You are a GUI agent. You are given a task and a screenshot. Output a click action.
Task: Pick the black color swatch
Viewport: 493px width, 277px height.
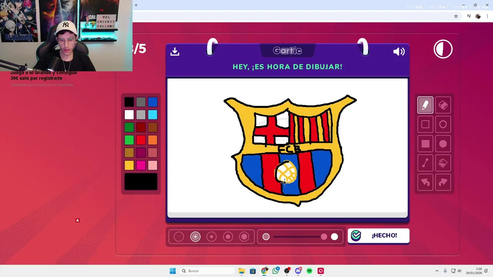(129, 102)
